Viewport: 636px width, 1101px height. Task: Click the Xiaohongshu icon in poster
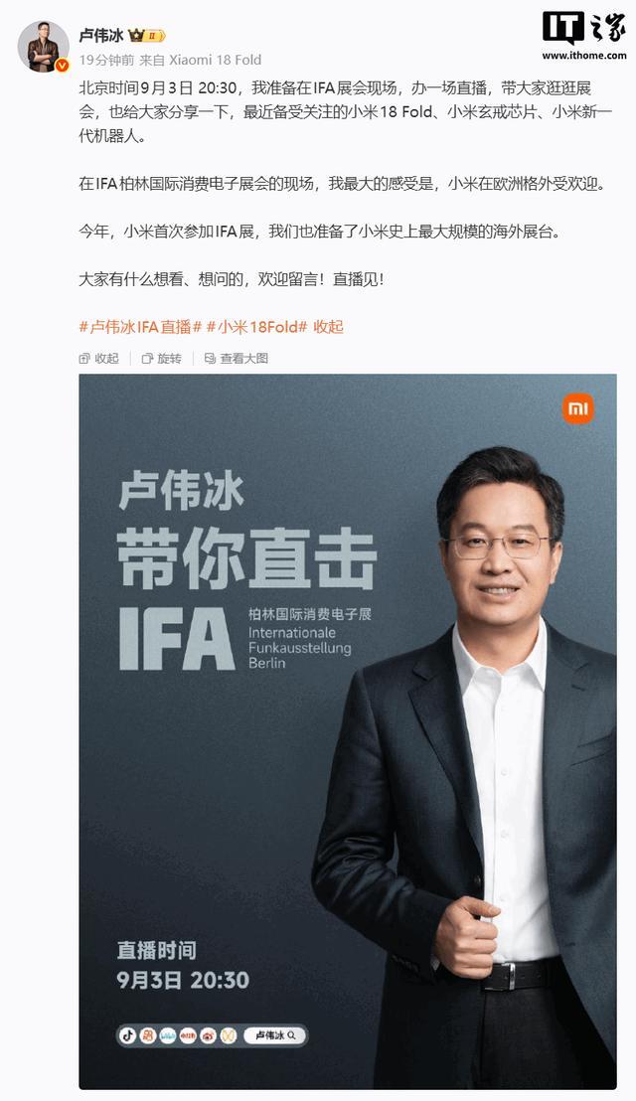[188, 1035]
